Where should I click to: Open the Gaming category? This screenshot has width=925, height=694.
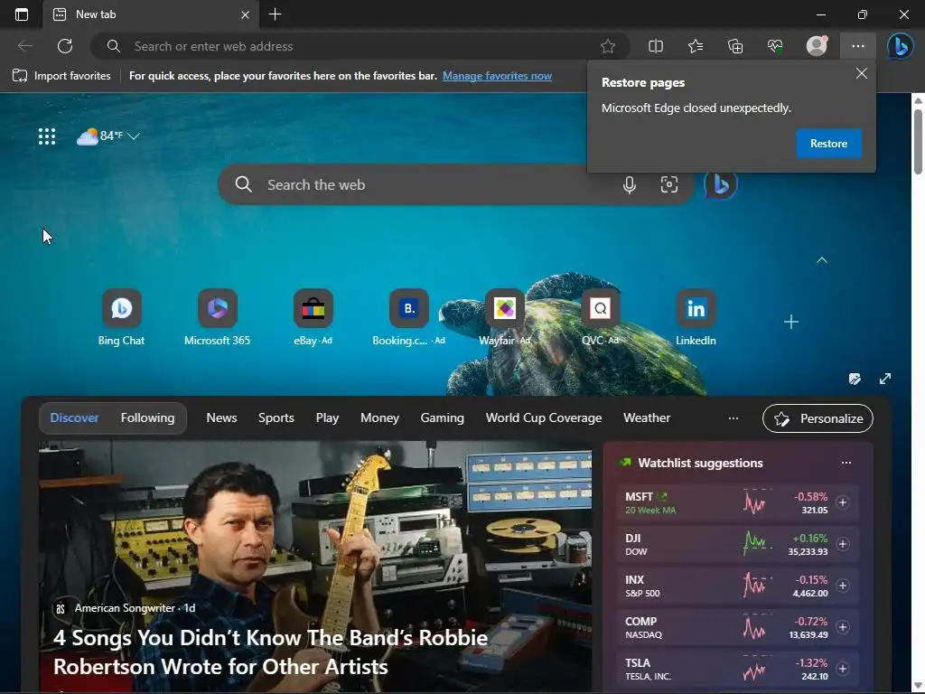point(443,417)
